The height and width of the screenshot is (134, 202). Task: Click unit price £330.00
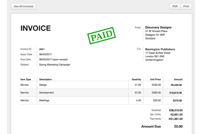(x=156, y=92)
